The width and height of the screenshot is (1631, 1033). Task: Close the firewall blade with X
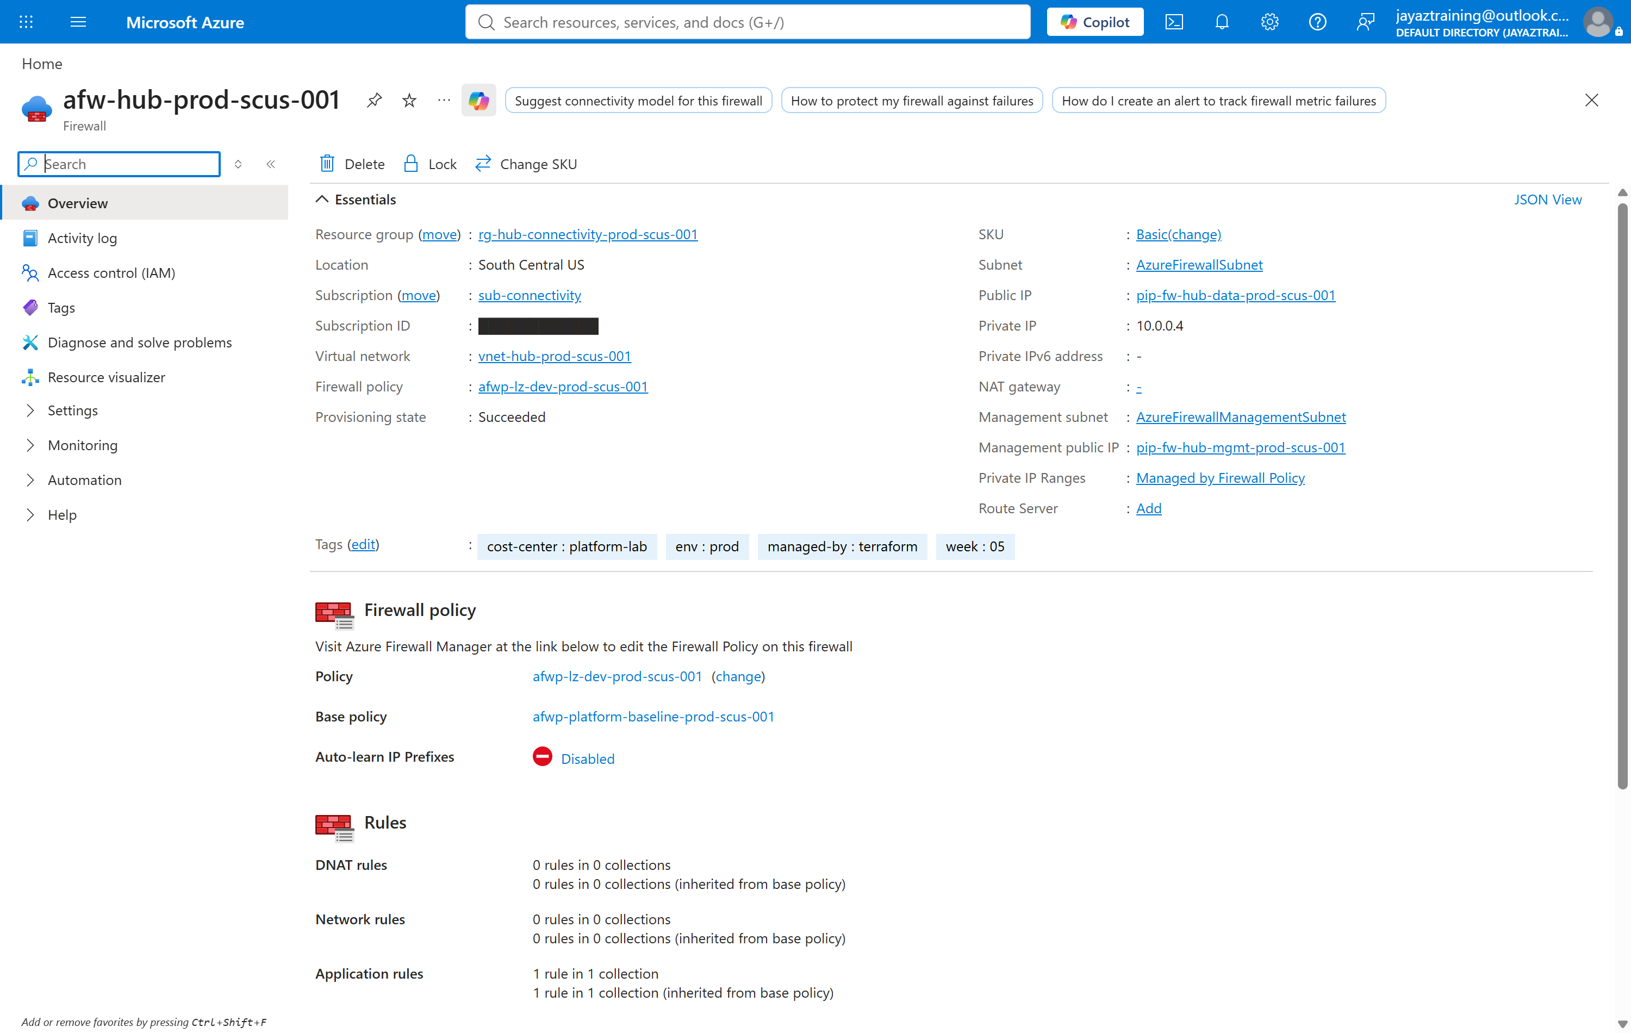tap(1592, 100)
